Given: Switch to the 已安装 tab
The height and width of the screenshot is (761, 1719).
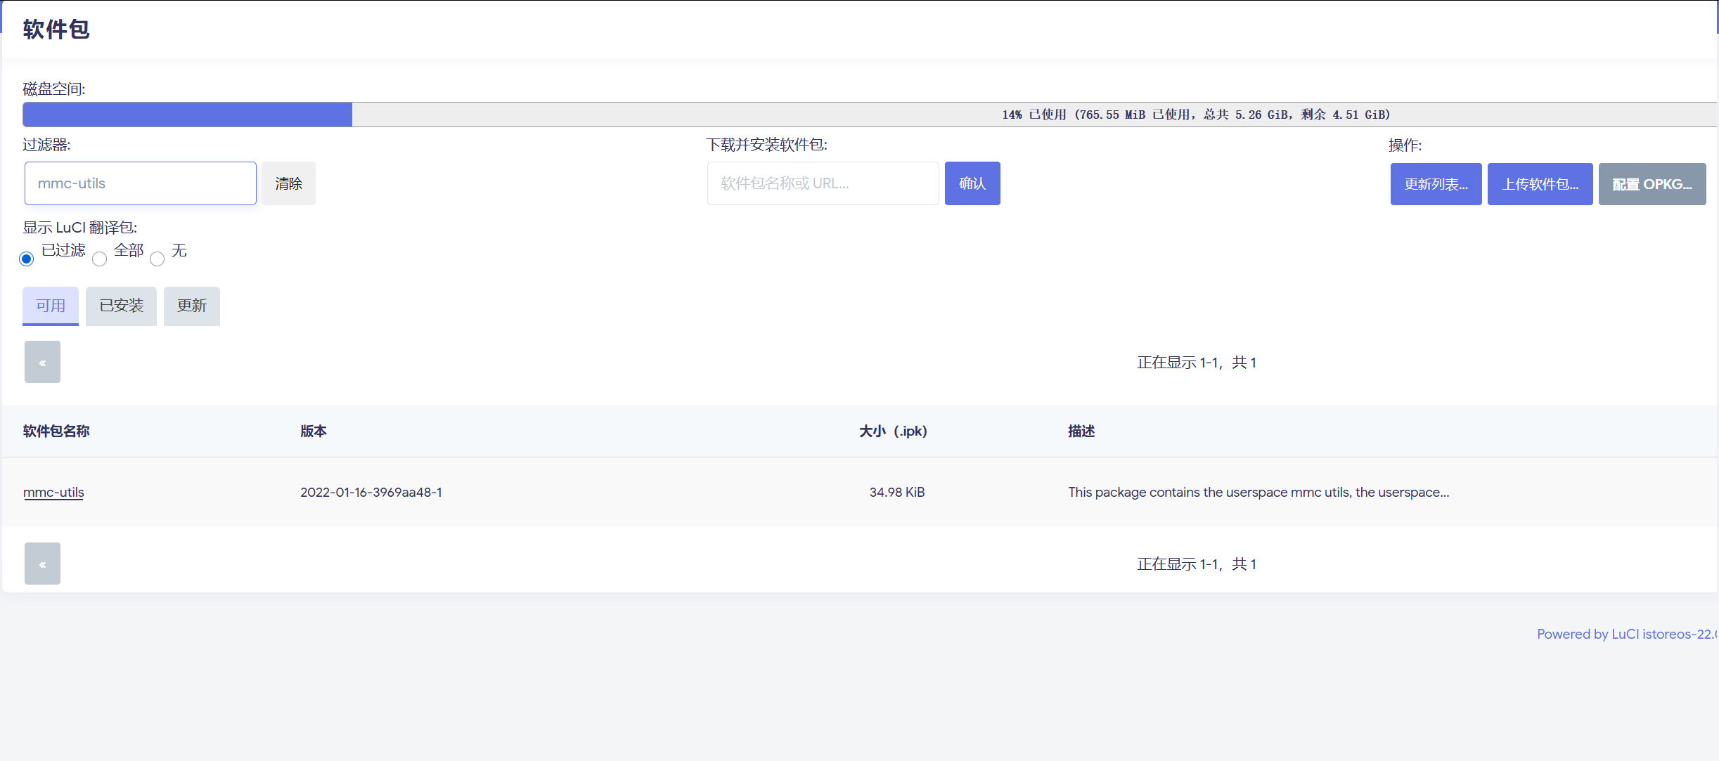Looking at the screenshot, I should click(120, 306).
